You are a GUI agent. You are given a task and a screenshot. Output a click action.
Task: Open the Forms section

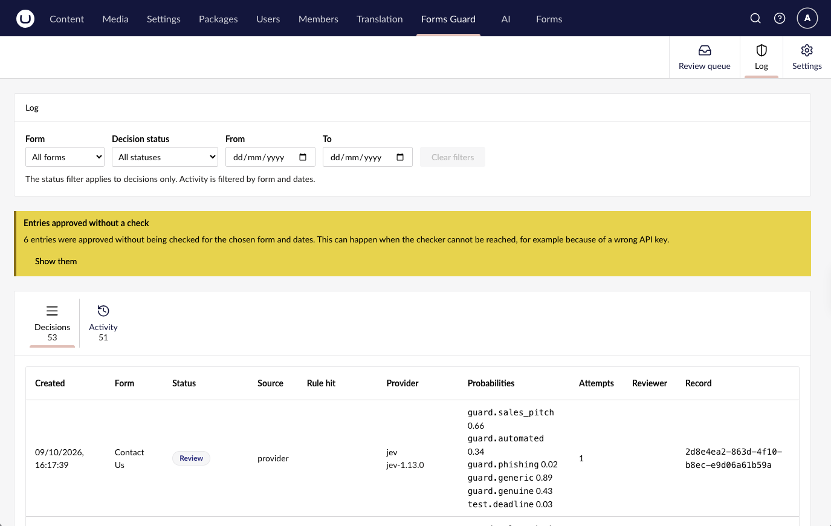tap(549, 19)
